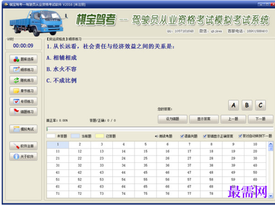Image resolution: width=275 pixels, height=205 pixels.
Task: Select question 44 in grid
Action: tap(123, 173)
